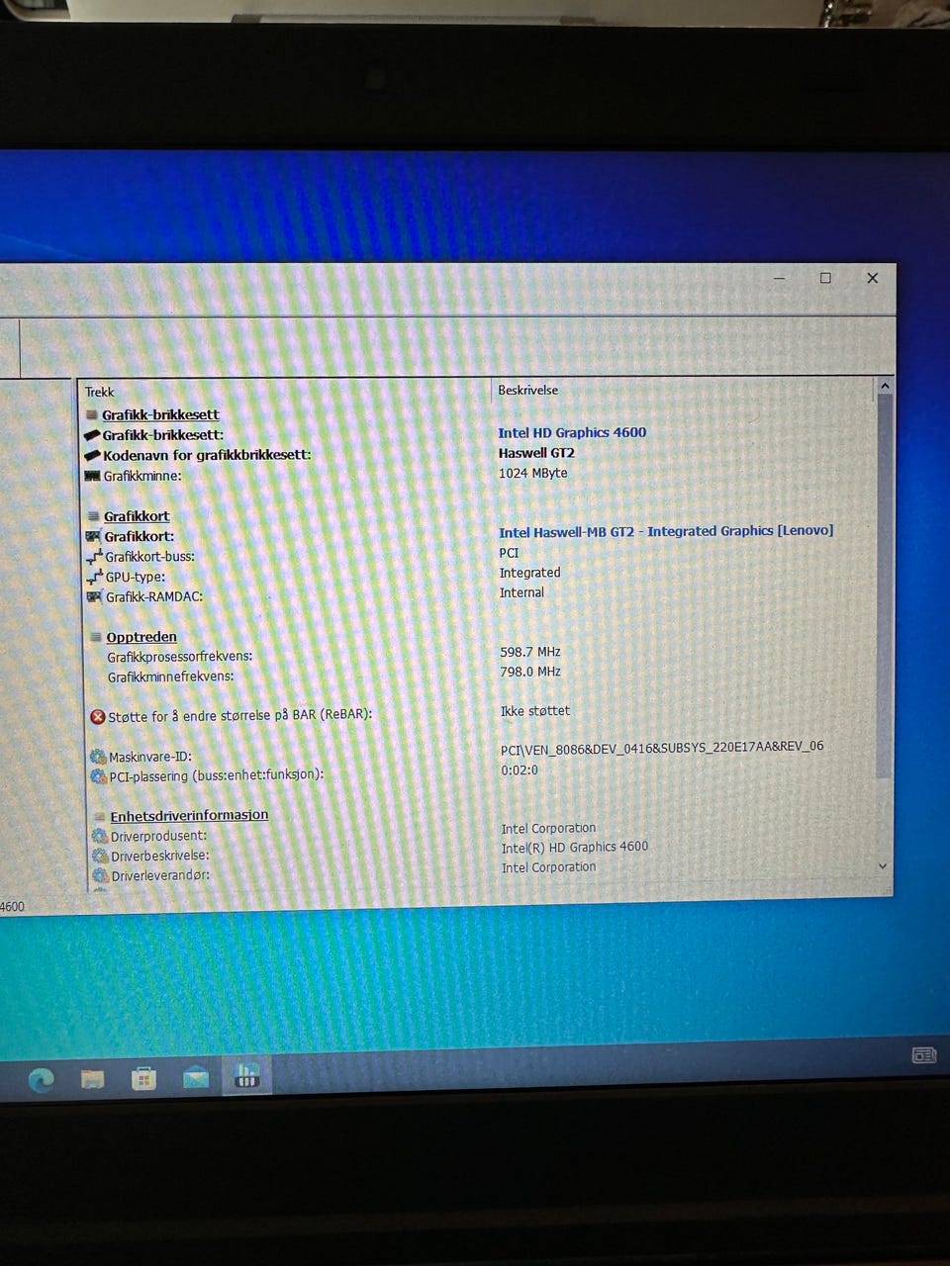Click the icon beside the Grafikk-brikkesett group header
This screenshot has height=1266, width=950.
pos(92,415)
